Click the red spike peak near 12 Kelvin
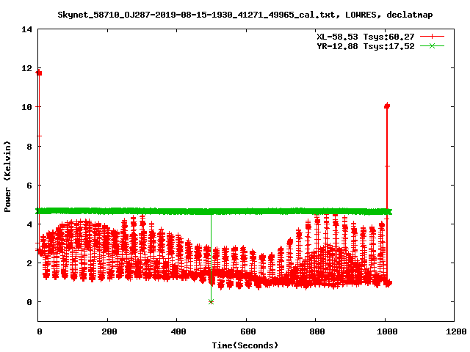 (39, 73)
